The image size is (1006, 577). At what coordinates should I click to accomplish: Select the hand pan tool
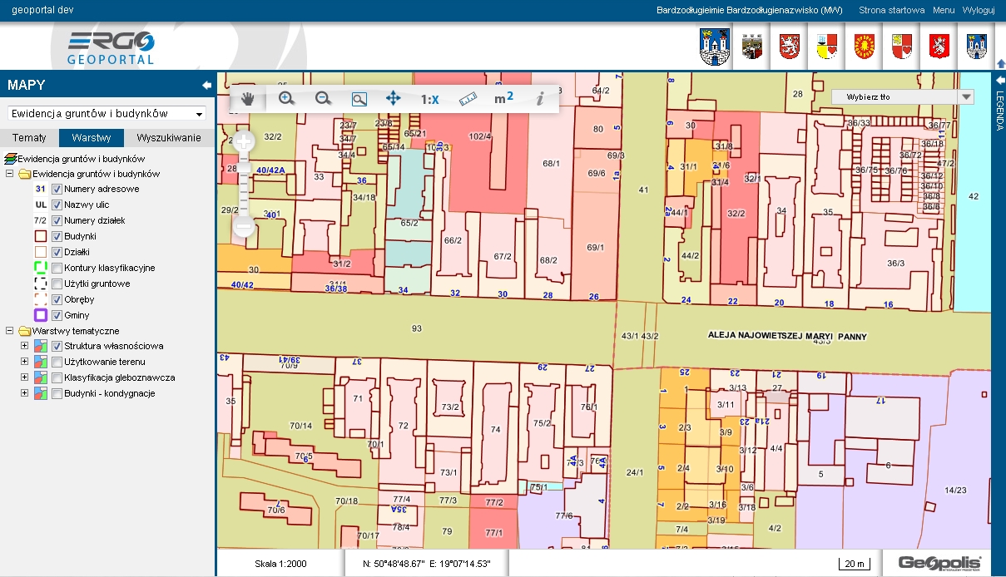(248, 98)
